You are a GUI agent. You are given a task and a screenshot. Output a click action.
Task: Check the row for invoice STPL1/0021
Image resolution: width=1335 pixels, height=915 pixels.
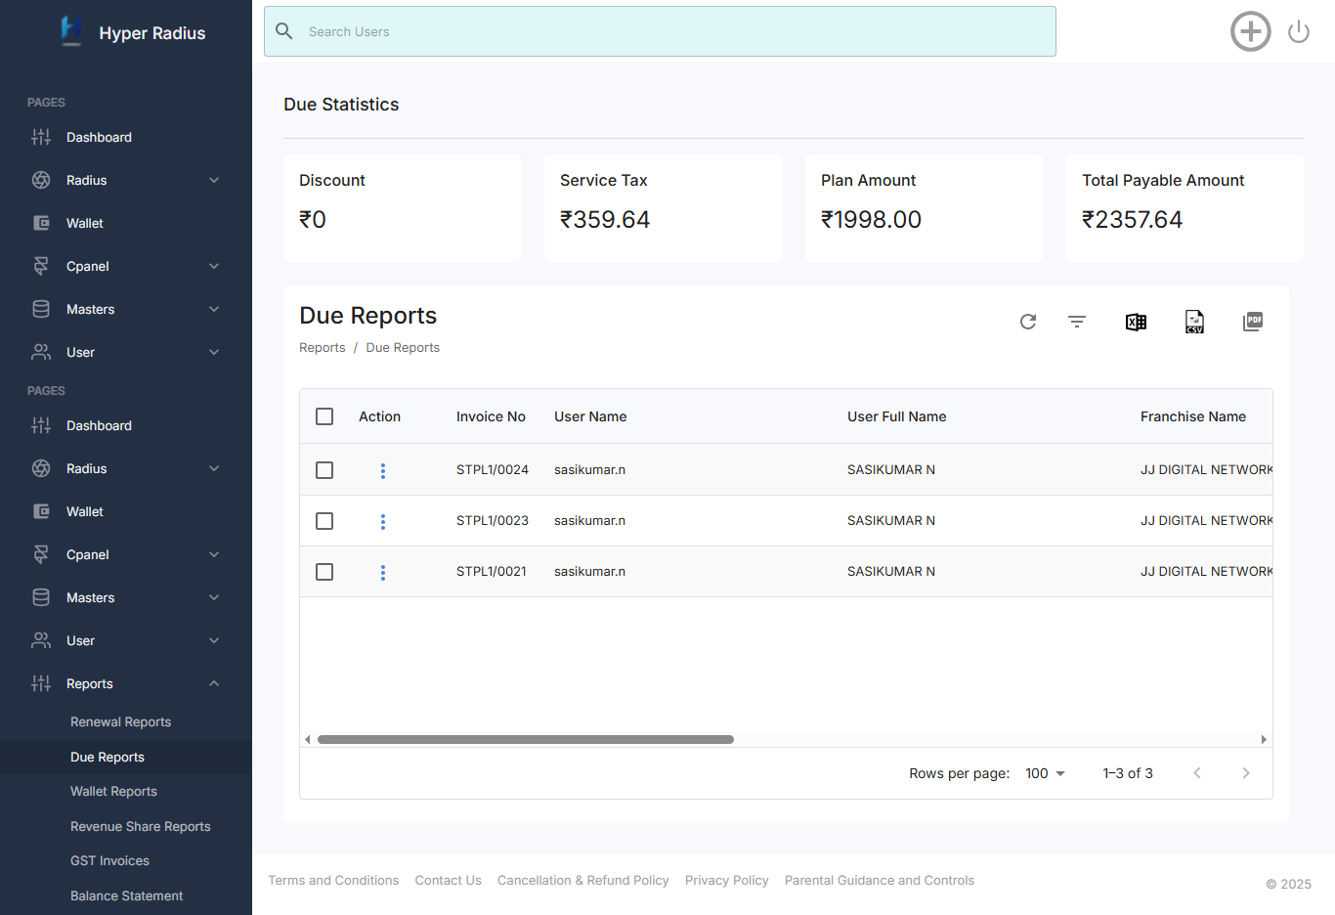[324, 572]
